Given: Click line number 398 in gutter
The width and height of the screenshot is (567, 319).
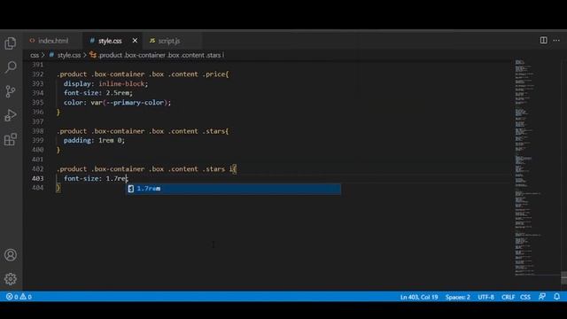Looking at the screenshot, I should point(37,131).
